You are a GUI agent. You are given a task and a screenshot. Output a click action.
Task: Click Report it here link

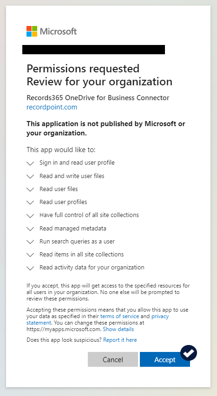point(120,340)
